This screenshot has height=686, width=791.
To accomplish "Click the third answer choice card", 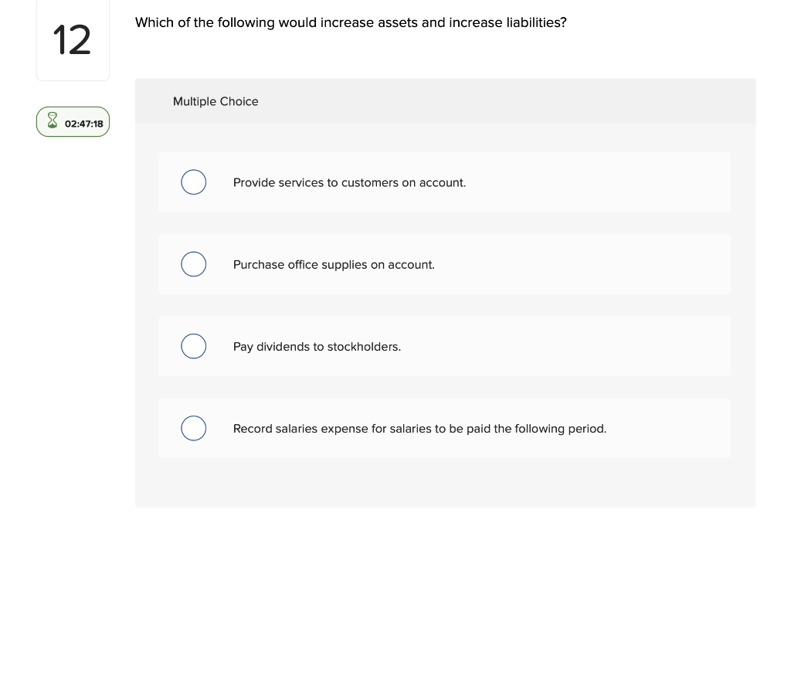I will coord(444,346).
